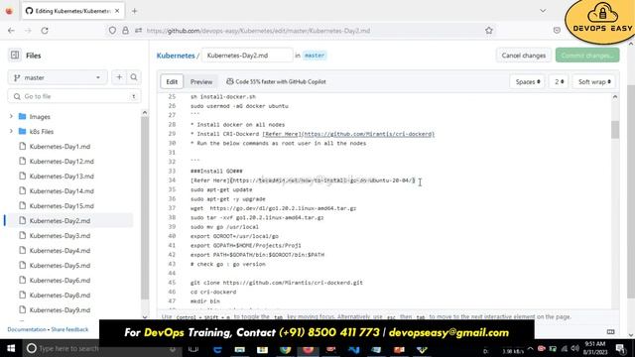Show hidden tray icons chevron
Image resolution: width=635 pixels, height=357 pixels.
[530, 348]
